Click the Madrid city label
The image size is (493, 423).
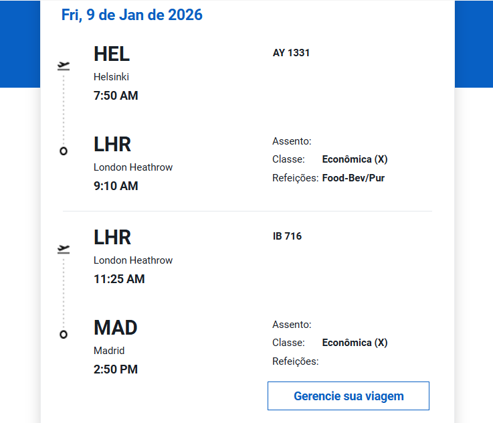(109, 351)
